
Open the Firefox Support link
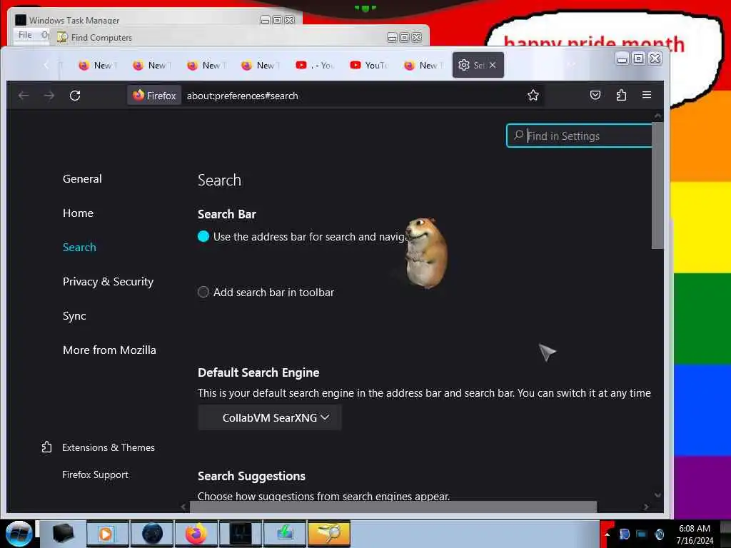95,475
